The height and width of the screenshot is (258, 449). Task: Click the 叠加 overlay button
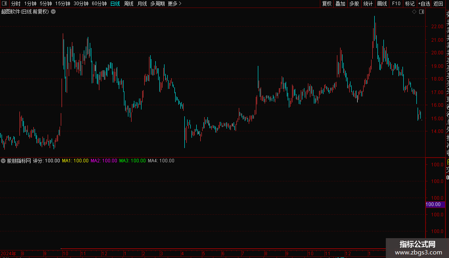(341, 4)
